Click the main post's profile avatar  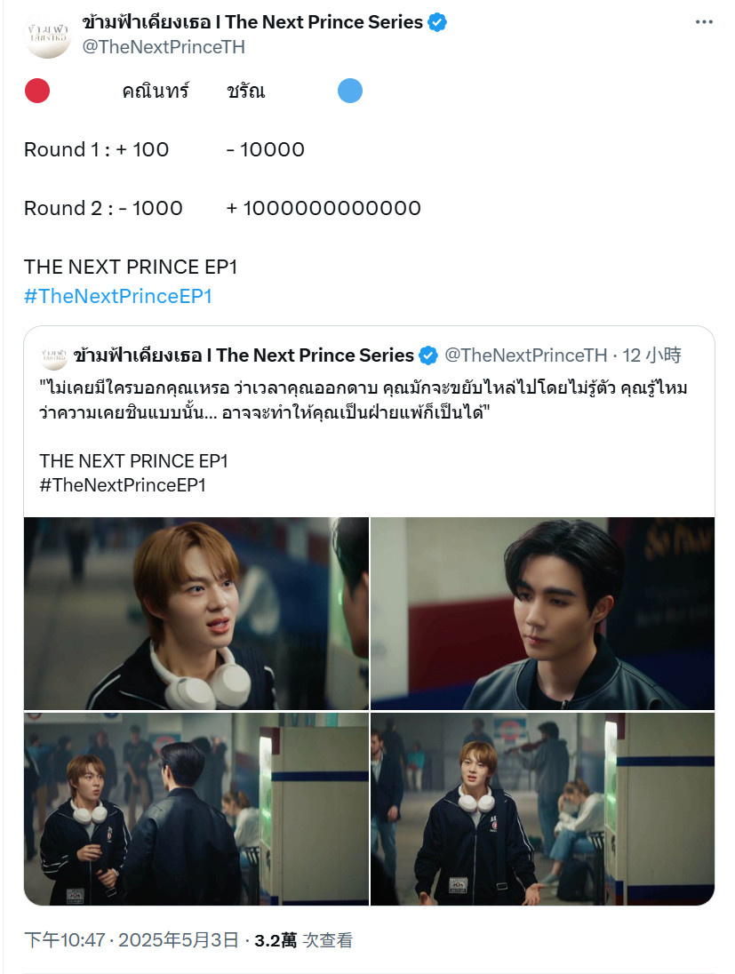[47, 35]
